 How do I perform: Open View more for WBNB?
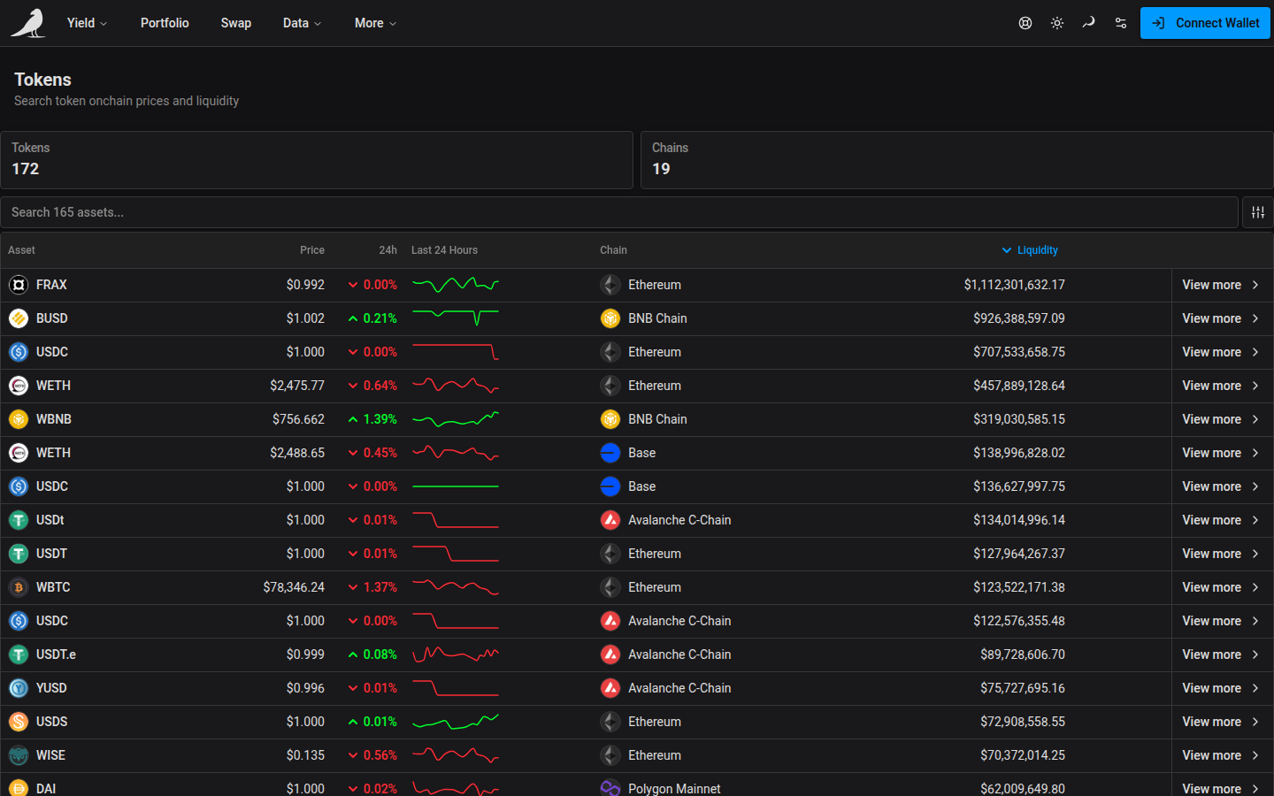pyautogui.click(x=1222, y=419)
